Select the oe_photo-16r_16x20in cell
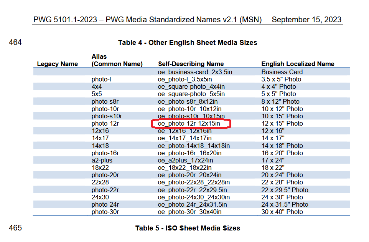 coord(191,153)
